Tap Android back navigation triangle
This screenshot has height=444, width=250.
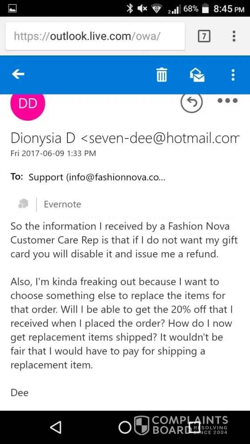point(56,427)
